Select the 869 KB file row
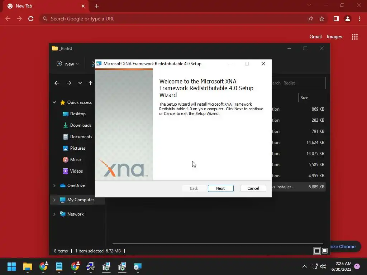The height and width of the screenshot is (275, 367). pyautogui.click(x=299, y=109)
